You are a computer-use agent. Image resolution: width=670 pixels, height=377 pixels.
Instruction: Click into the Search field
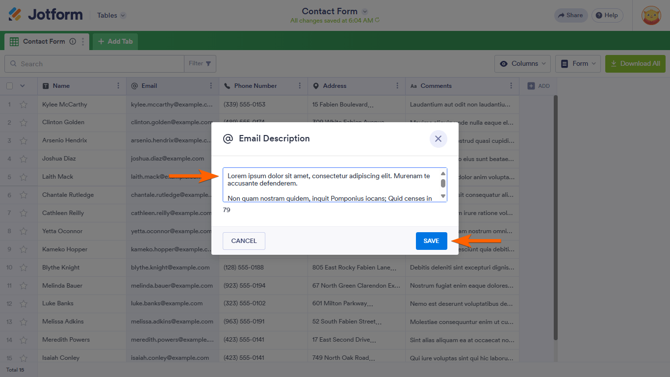[x=98, y=64]
